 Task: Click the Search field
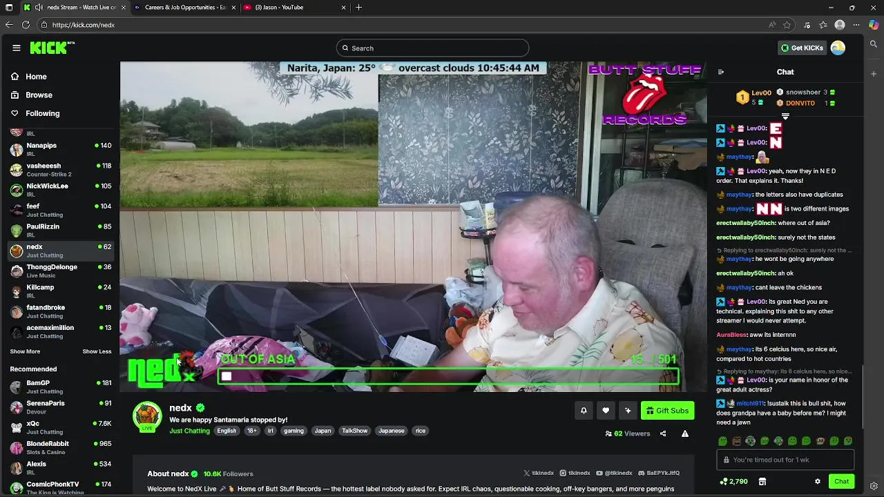[433, 48]
